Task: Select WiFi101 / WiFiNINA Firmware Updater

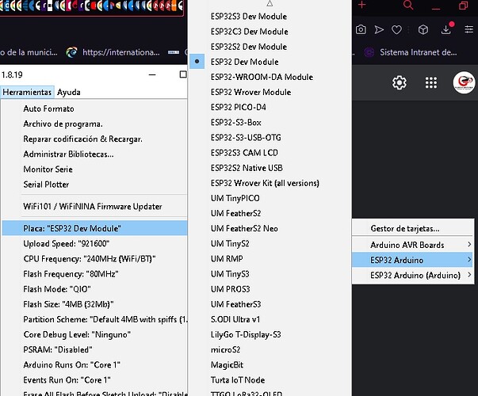Action: [94, 206]
